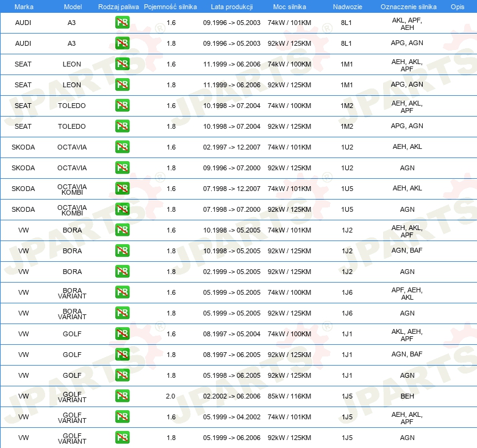
Task: Click the fuel icon for SEAT LEON 1.6
Action: [122, 64]
